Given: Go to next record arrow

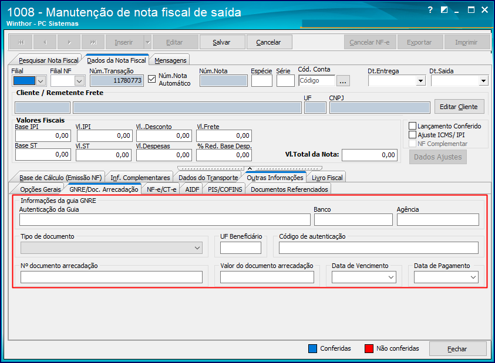Looking at the screenshot, I should click(69, 42).
